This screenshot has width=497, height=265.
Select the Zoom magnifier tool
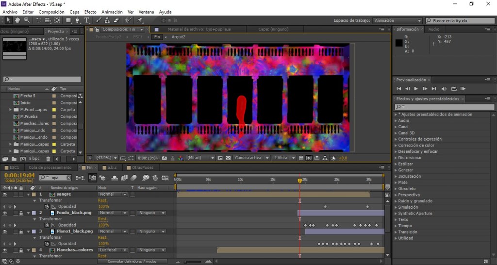(26, 20)
